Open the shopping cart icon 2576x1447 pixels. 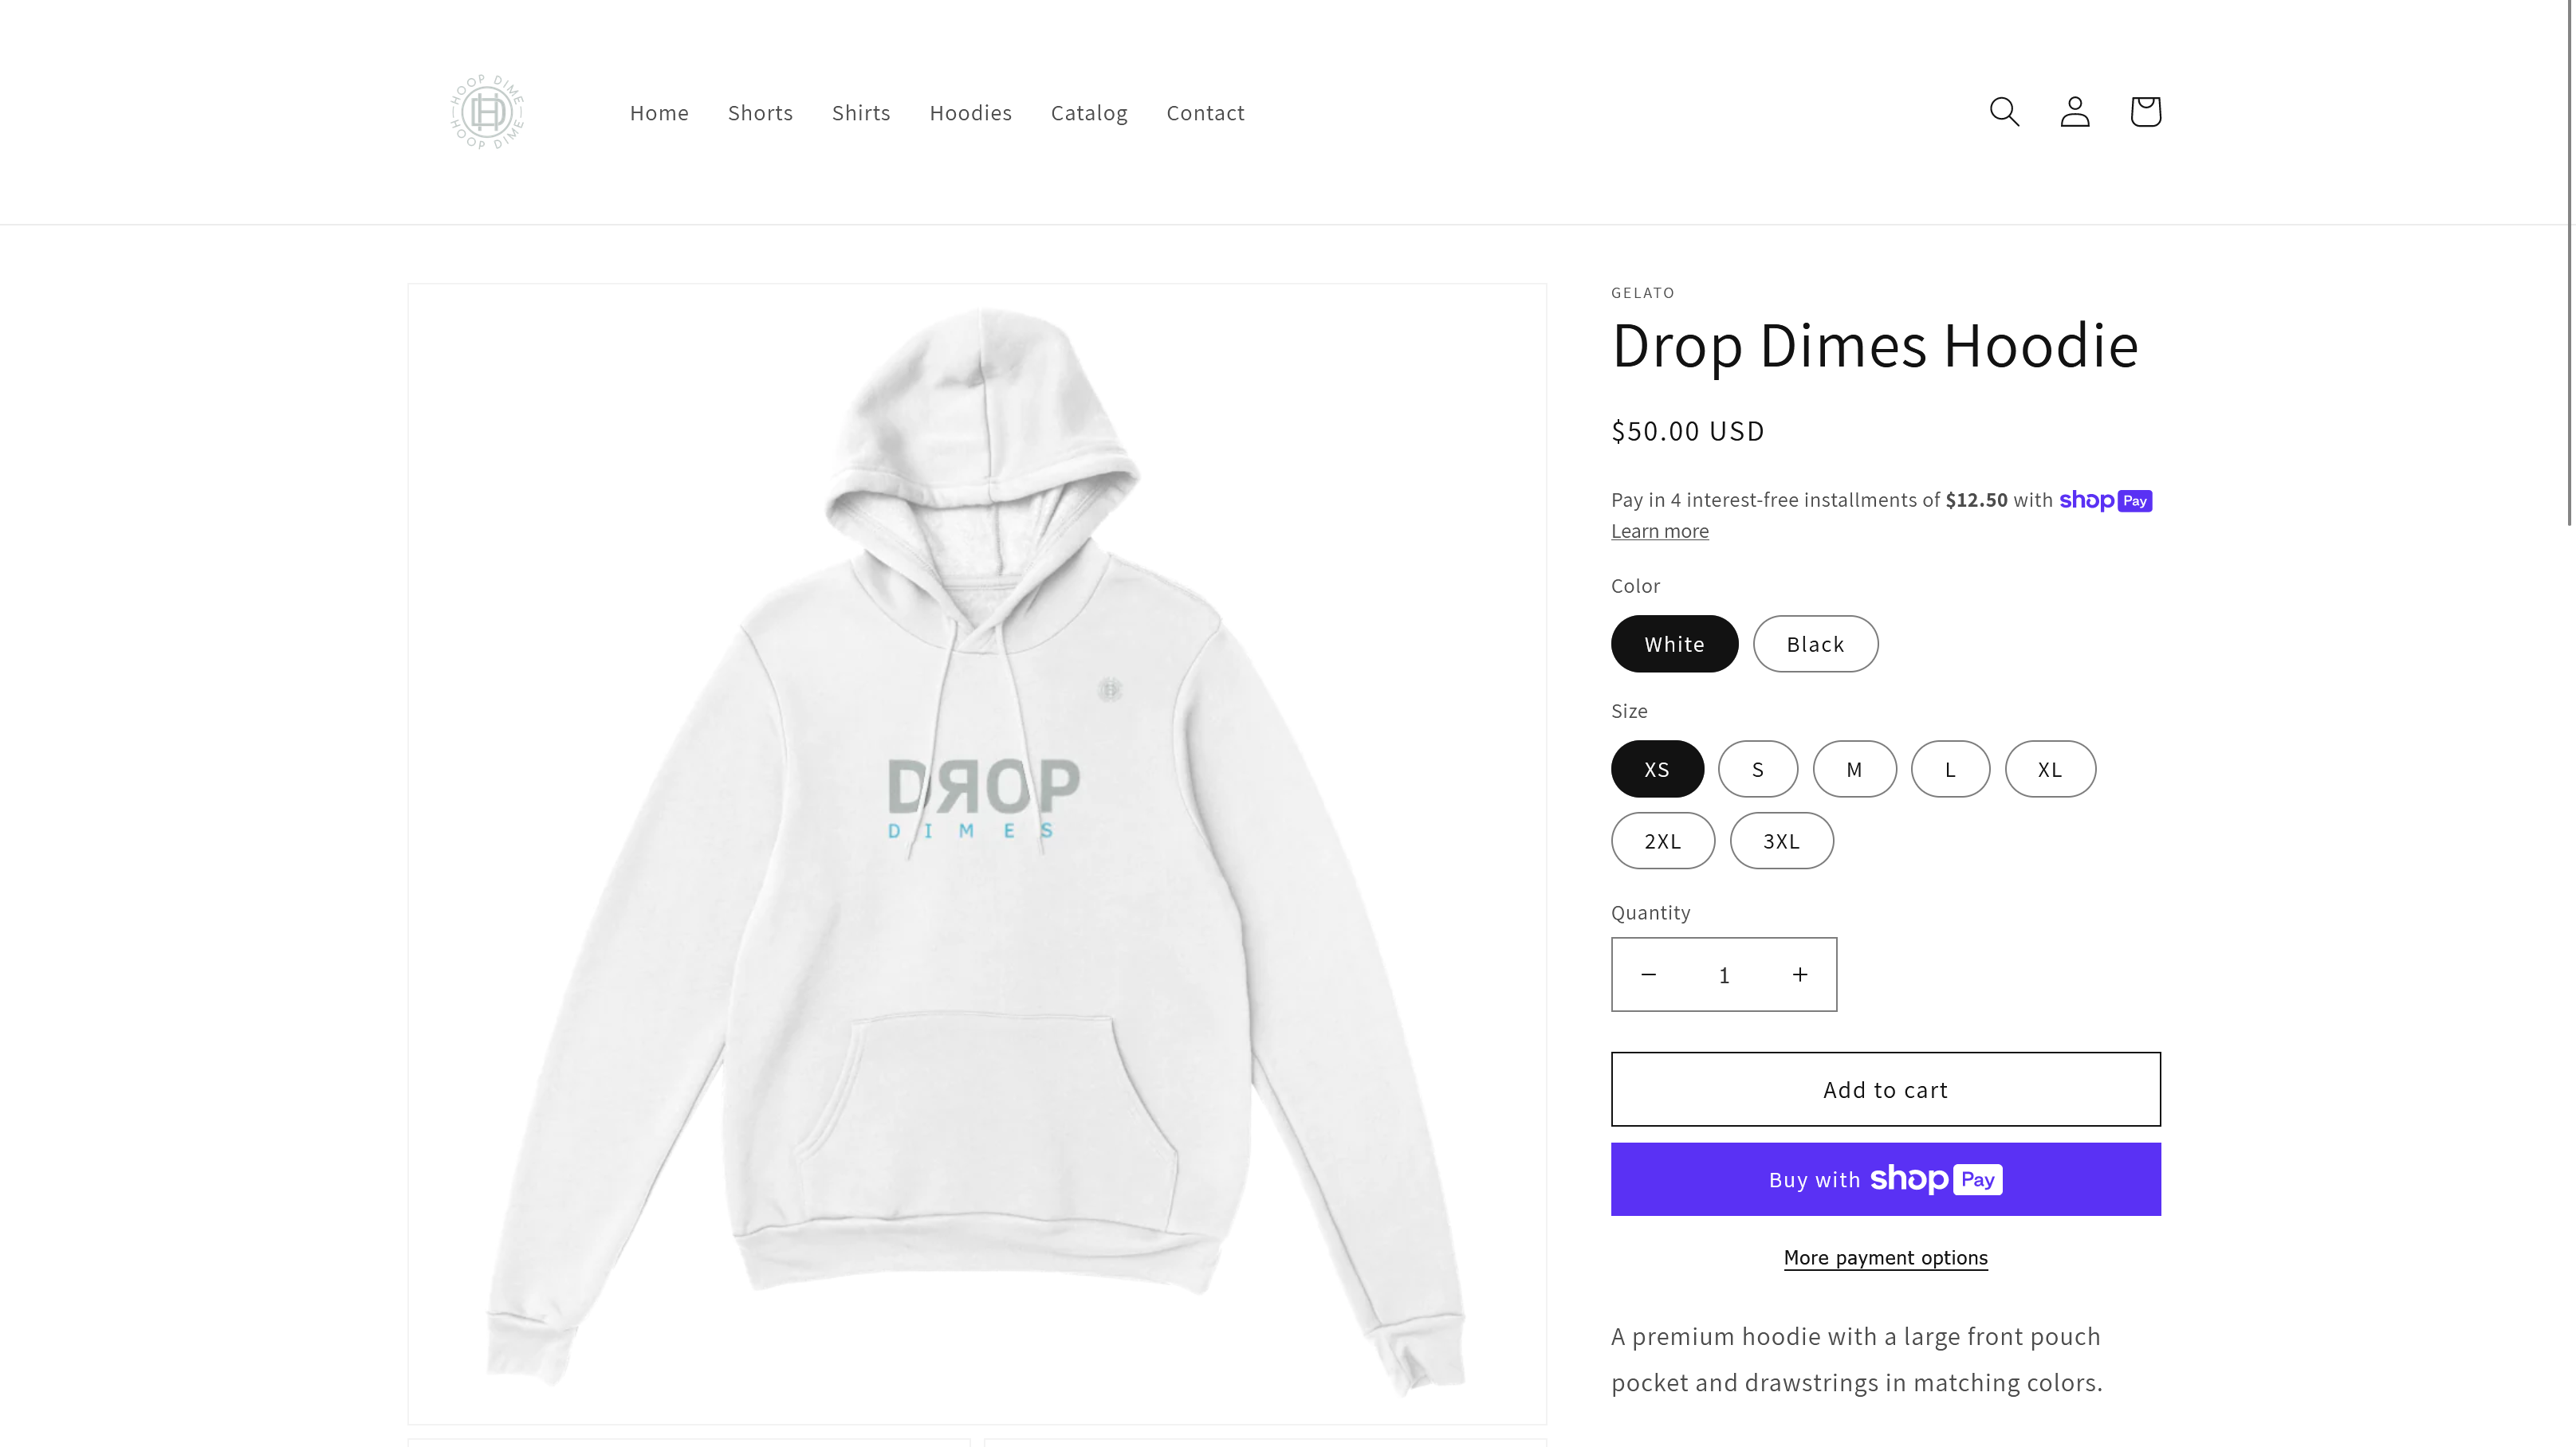[2145, 111]
